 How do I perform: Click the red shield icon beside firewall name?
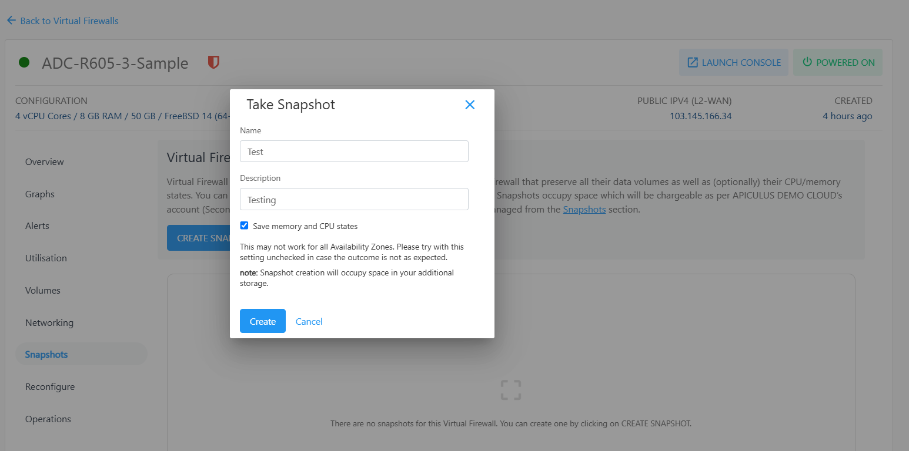point(213,61)
